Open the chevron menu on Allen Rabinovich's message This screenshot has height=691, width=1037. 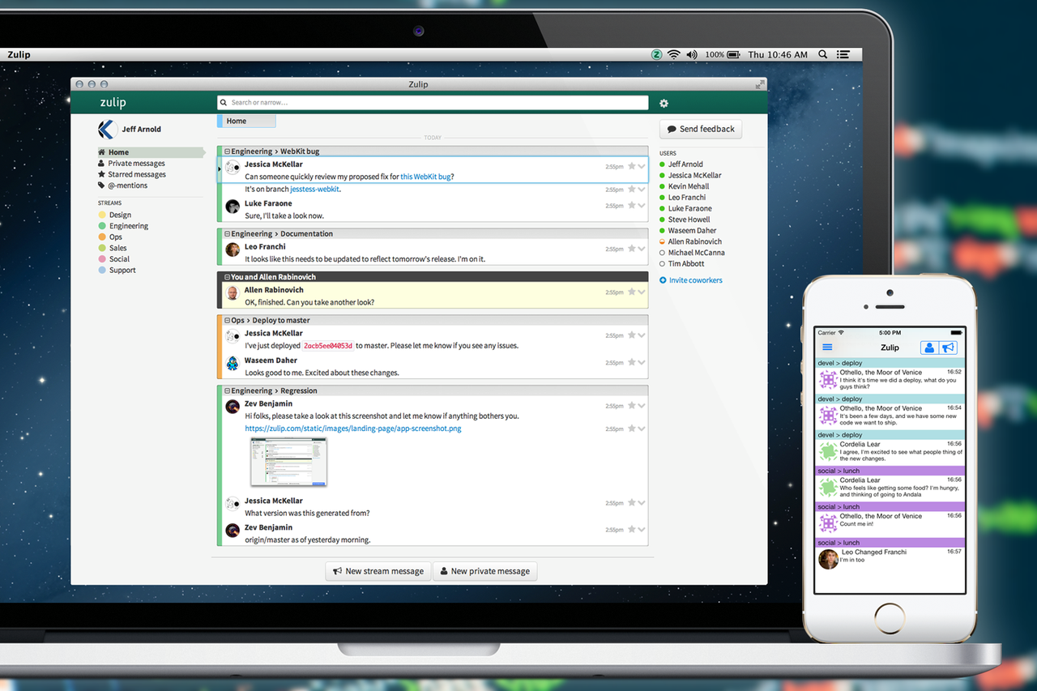click(x=642, y=292)
